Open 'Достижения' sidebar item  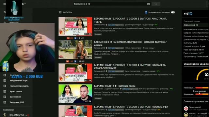click(x=16, y=97)
